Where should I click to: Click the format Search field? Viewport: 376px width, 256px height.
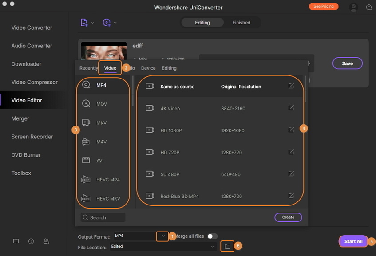click(x=103, y=217)
